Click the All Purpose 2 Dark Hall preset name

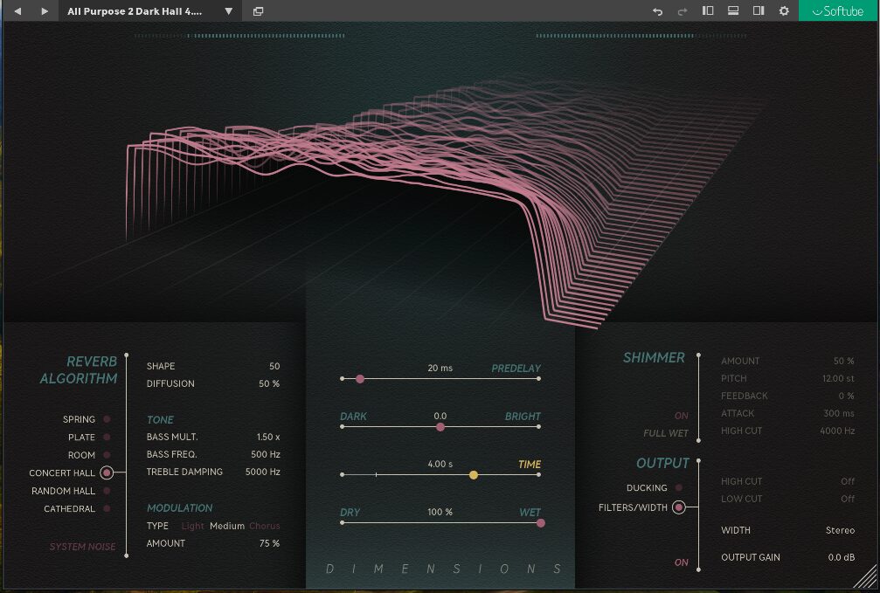point(135,11)
